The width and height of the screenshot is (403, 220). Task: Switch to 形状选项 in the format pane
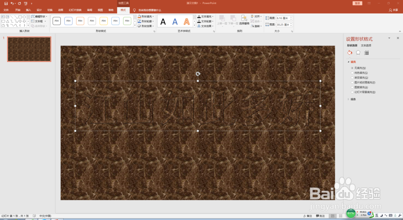click(x=352, y=46)
